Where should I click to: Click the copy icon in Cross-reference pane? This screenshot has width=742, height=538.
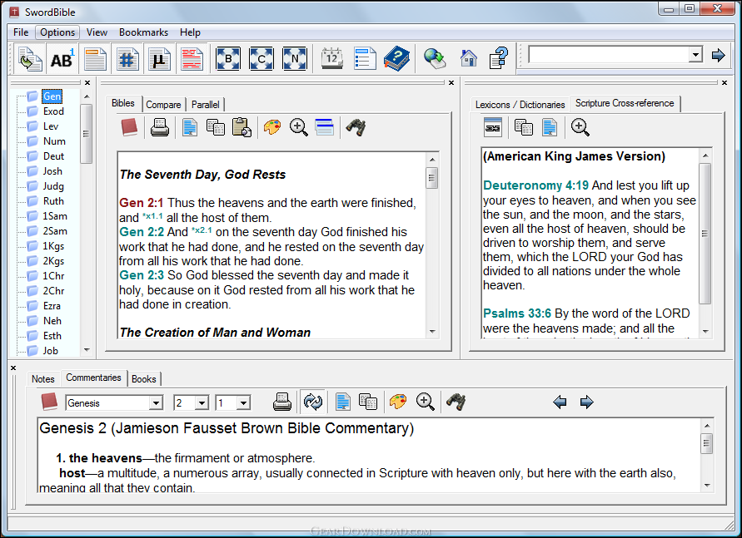click(523, 127)
